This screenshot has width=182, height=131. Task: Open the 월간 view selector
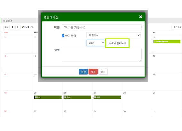[177, 27]
